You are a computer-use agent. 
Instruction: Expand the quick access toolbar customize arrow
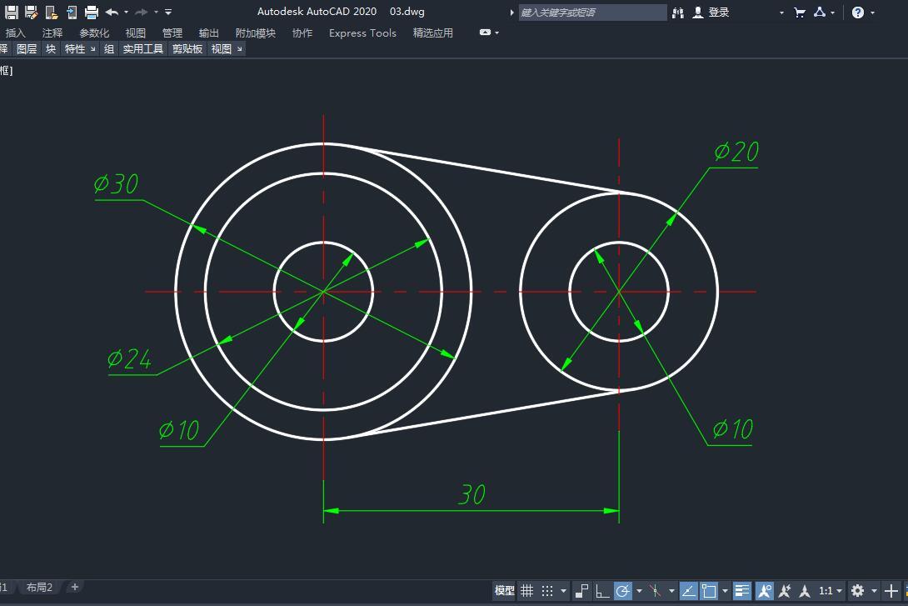[x=168, y=13]
